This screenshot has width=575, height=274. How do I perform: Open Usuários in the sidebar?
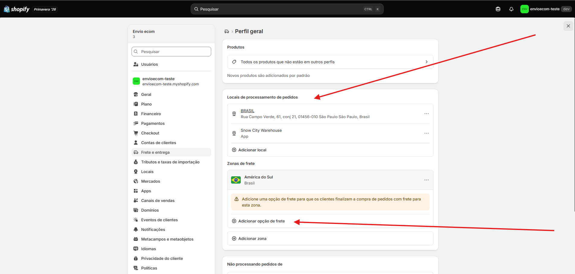[171, 64]
